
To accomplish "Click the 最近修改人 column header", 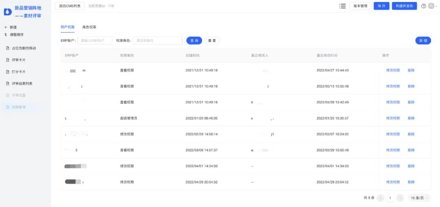I will (260, 55).
